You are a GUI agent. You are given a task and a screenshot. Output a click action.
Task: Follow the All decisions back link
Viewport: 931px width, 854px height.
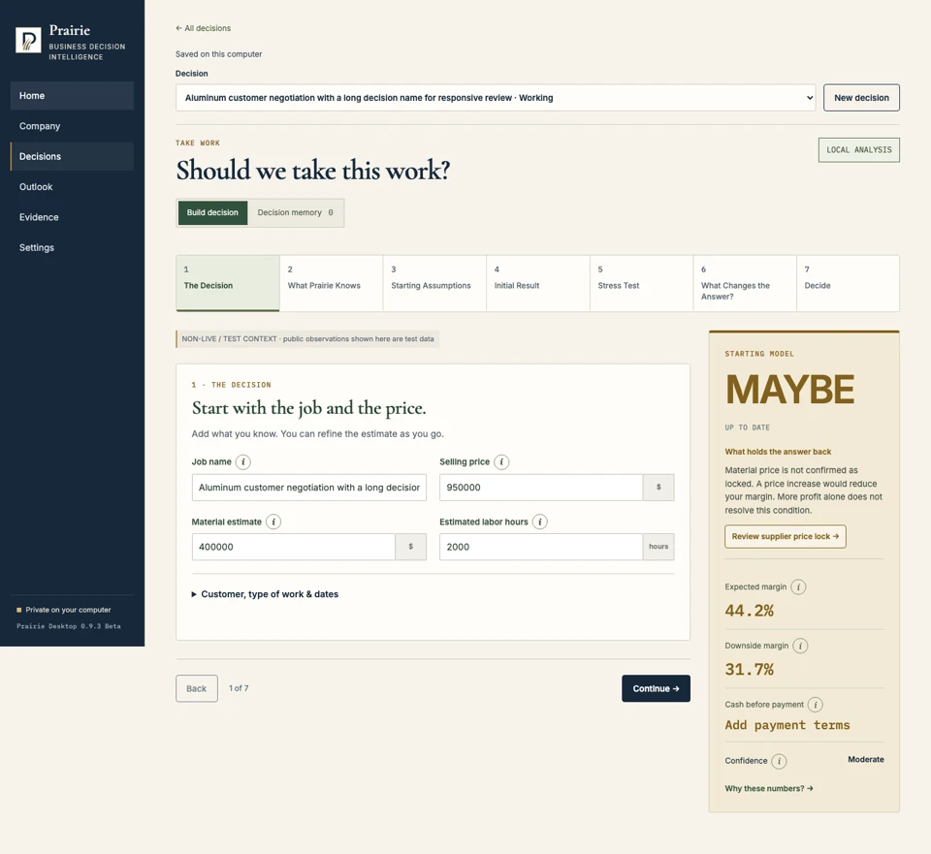[203, 28]
